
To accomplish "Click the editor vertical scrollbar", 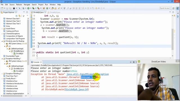I will (x=172, y=39).
